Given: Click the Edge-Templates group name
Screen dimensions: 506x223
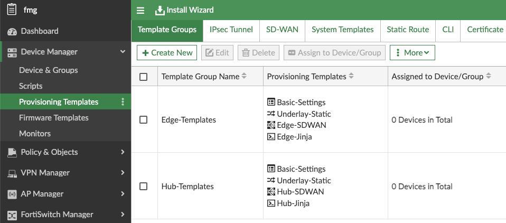Looking at the screenshot, I should (189, 120).
